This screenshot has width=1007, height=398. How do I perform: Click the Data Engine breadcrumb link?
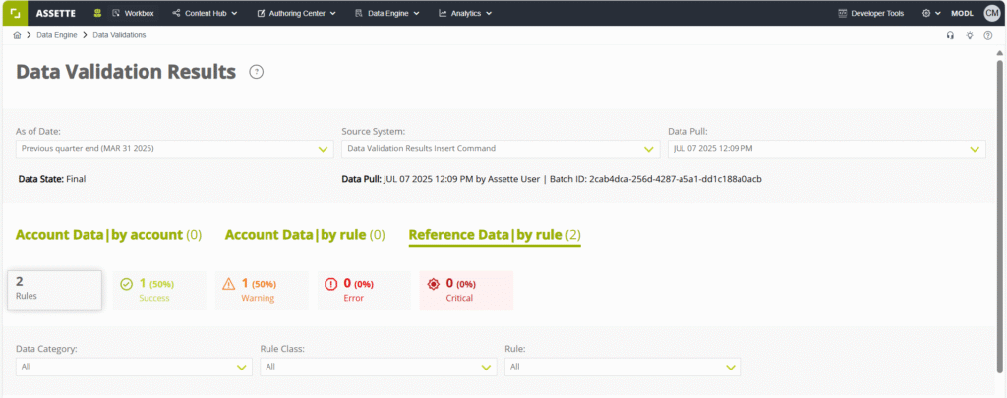(56, 35)
